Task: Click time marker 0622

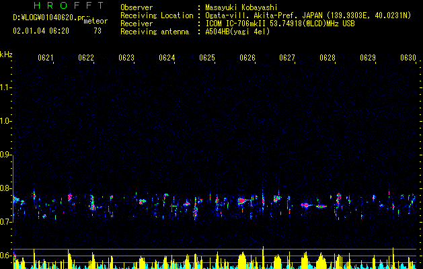Action: [x=86, y=57]
